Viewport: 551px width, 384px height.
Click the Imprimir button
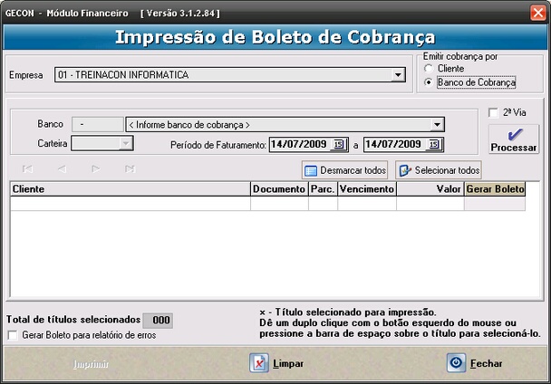click(91, 364)
